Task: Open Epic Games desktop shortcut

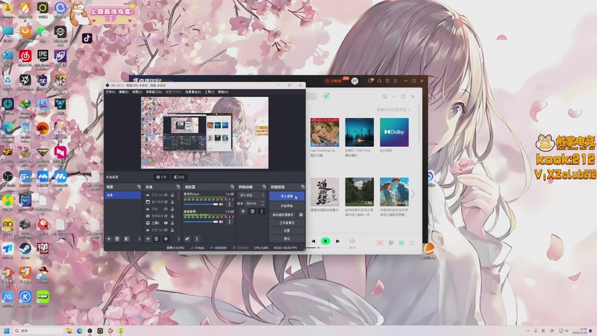Action: tap(43, 58)
